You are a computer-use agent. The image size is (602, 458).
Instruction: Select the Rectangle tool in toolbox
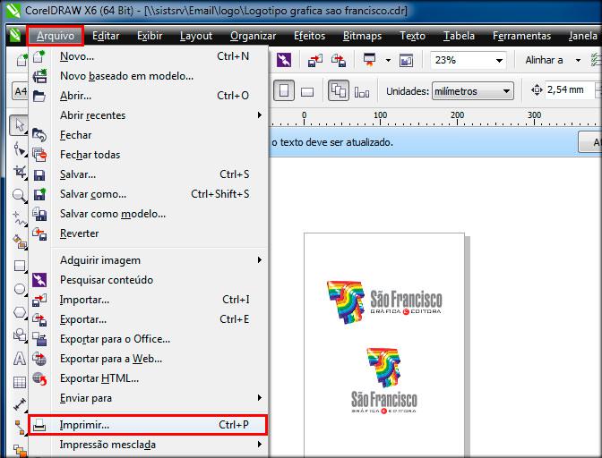(19, 265)
